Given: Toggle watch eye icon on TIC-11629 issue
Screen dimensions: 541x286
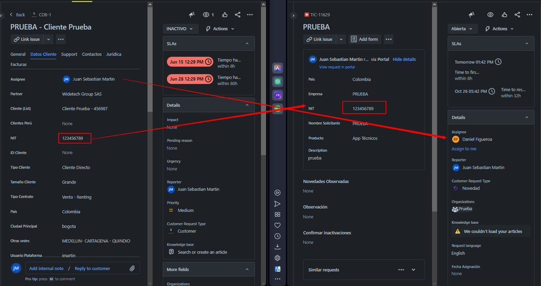Looking at the screenshot, I should pyautogui.click(x=490, y=15).
